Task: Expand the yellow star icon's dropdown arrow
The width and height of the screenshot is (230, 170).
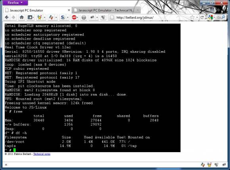Action: click(44, 17)
